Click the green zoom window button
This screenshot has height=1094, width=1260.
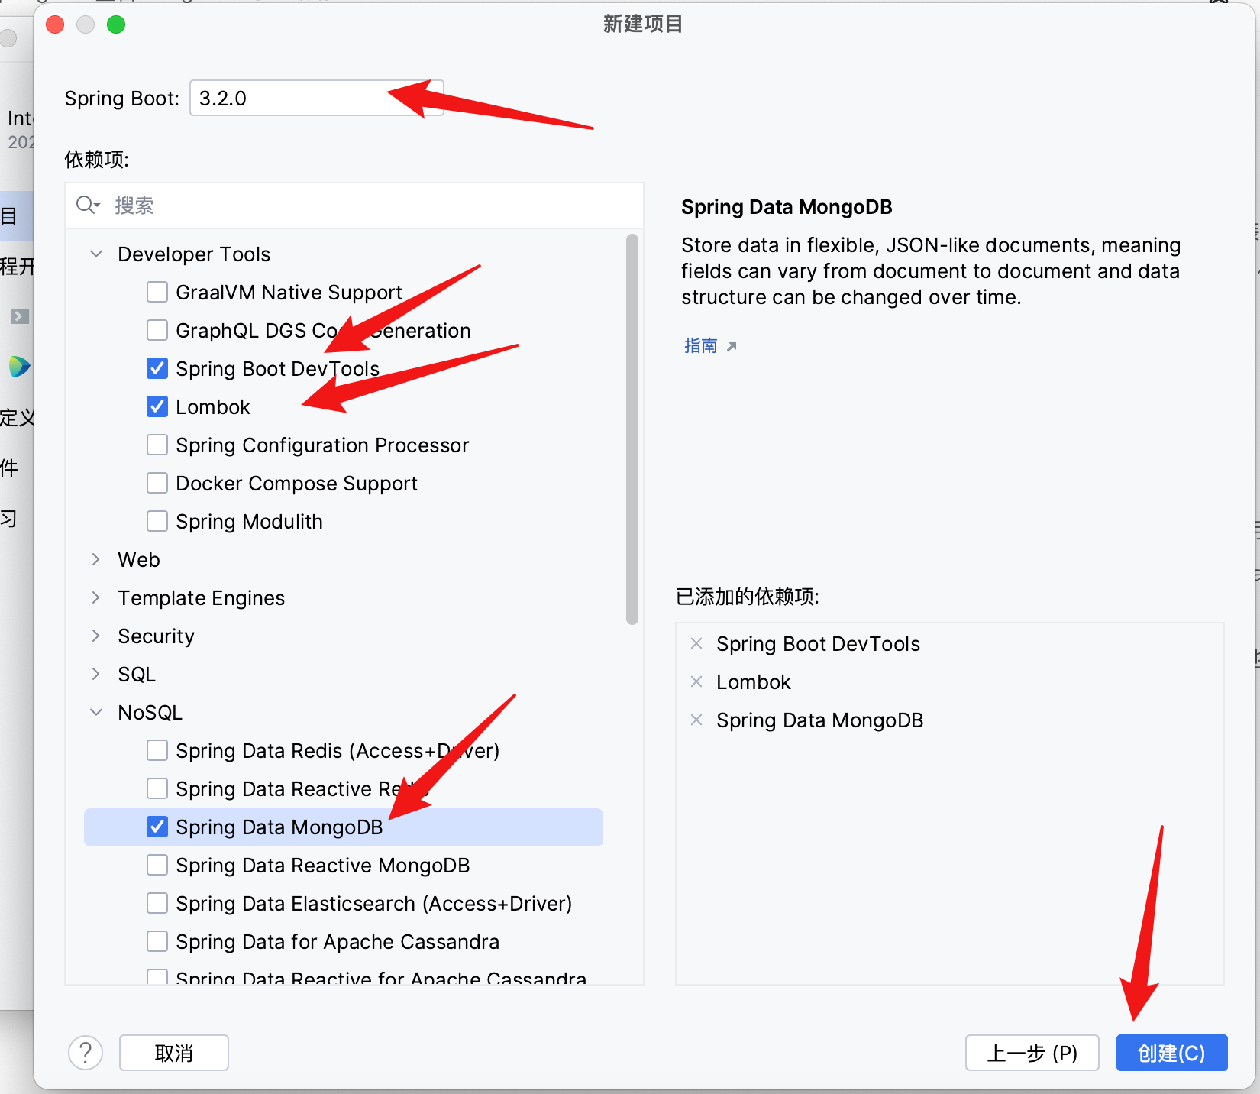pyautogui.click(x=116, y=24)
